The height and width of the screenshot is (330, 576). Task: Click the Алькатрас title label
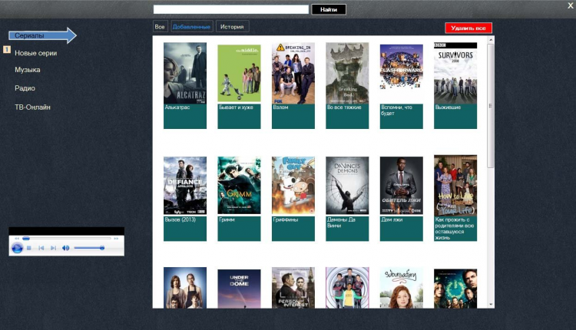(x=177, y=107)
